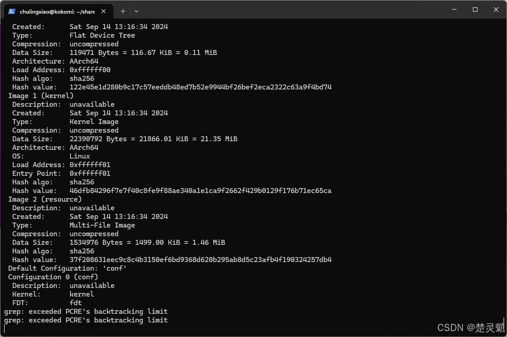
Task: Minimize the terminal window
Action: (454, 10)
